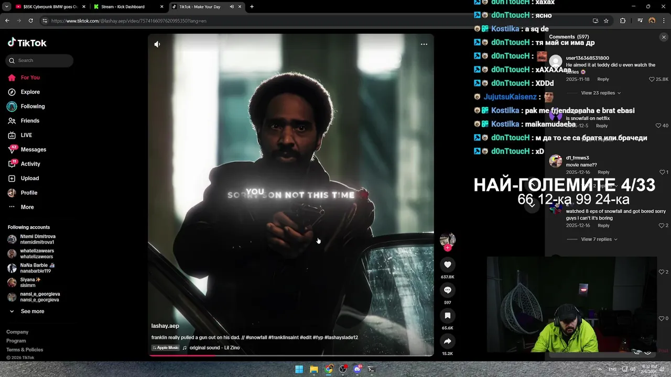671x377 pixels.
Task: Open a new browser tab
Action: (x=252, y=7)
